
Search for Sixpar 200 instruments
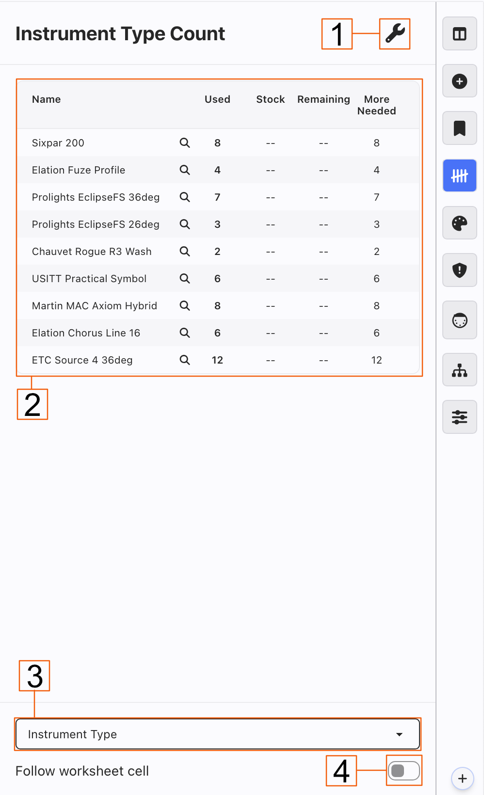click(x=185, y=143)
